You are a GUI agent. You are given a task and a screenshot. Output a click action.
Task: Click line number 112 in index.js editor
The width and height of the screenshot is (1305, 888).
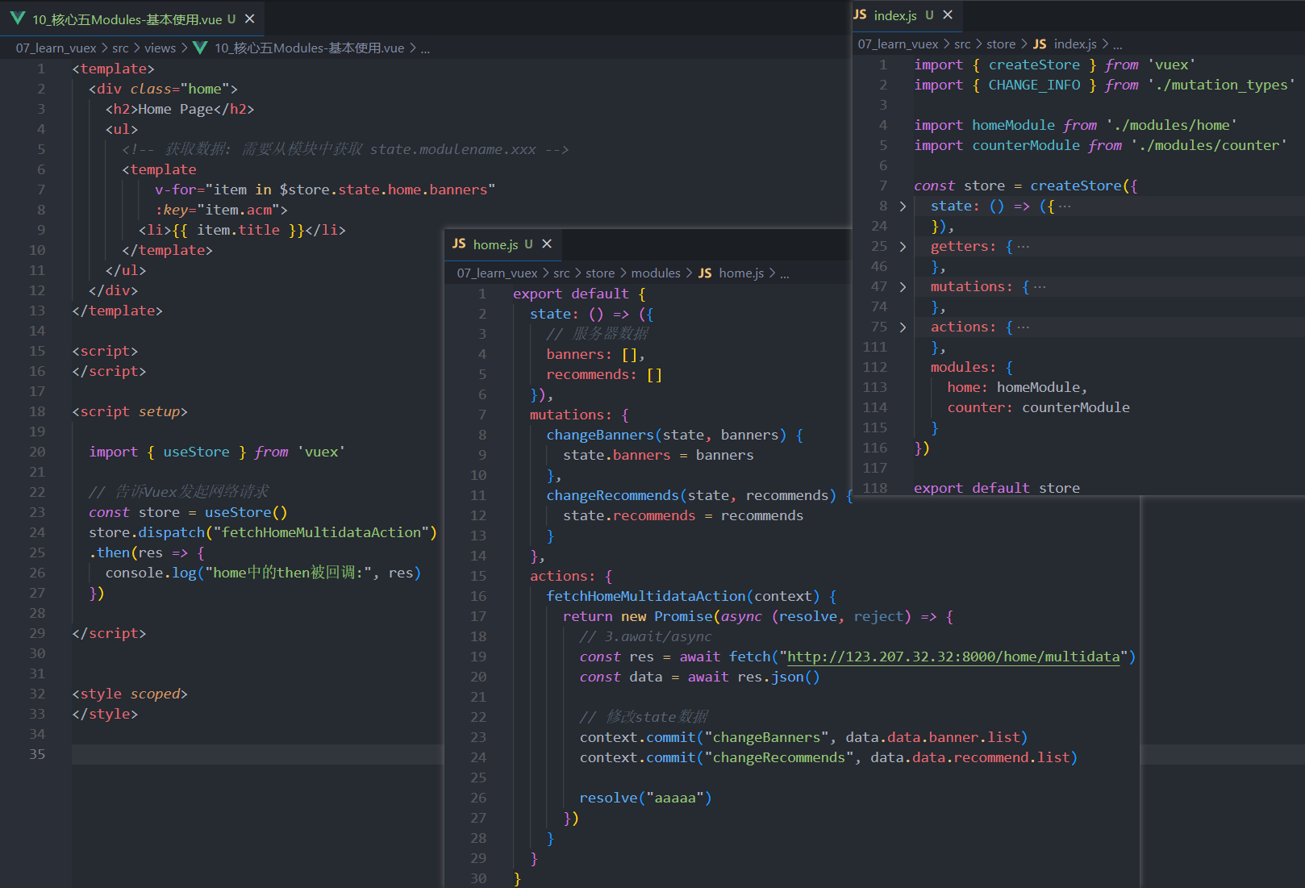pos(874,368)
